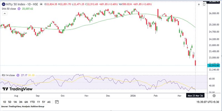Click the down arrow icon at top right
Viewport: 222px width, 111px height.
pos(199,4)
